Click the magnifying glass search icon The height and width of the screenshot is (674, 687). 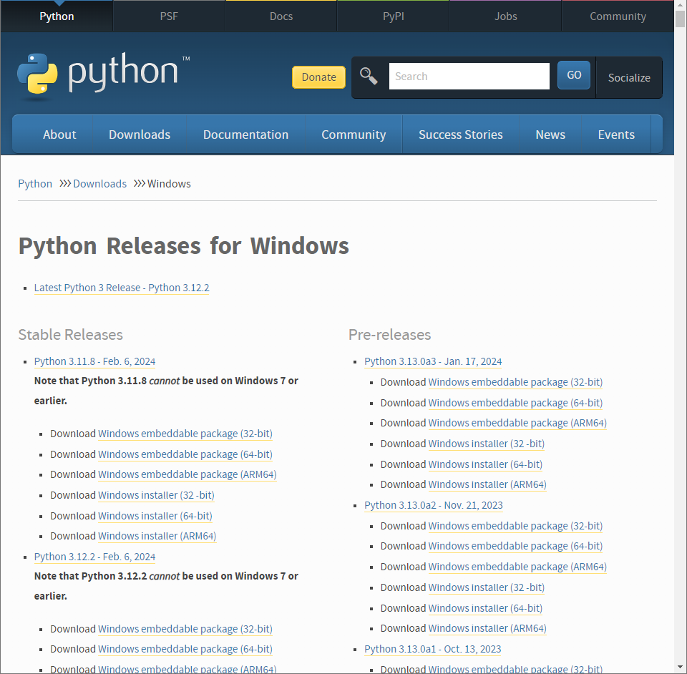(x=369, y=77)
